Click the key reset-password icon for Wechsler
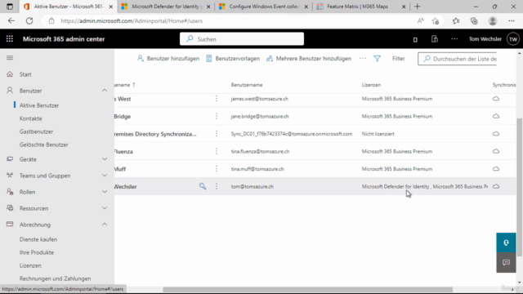 point(203,186)
